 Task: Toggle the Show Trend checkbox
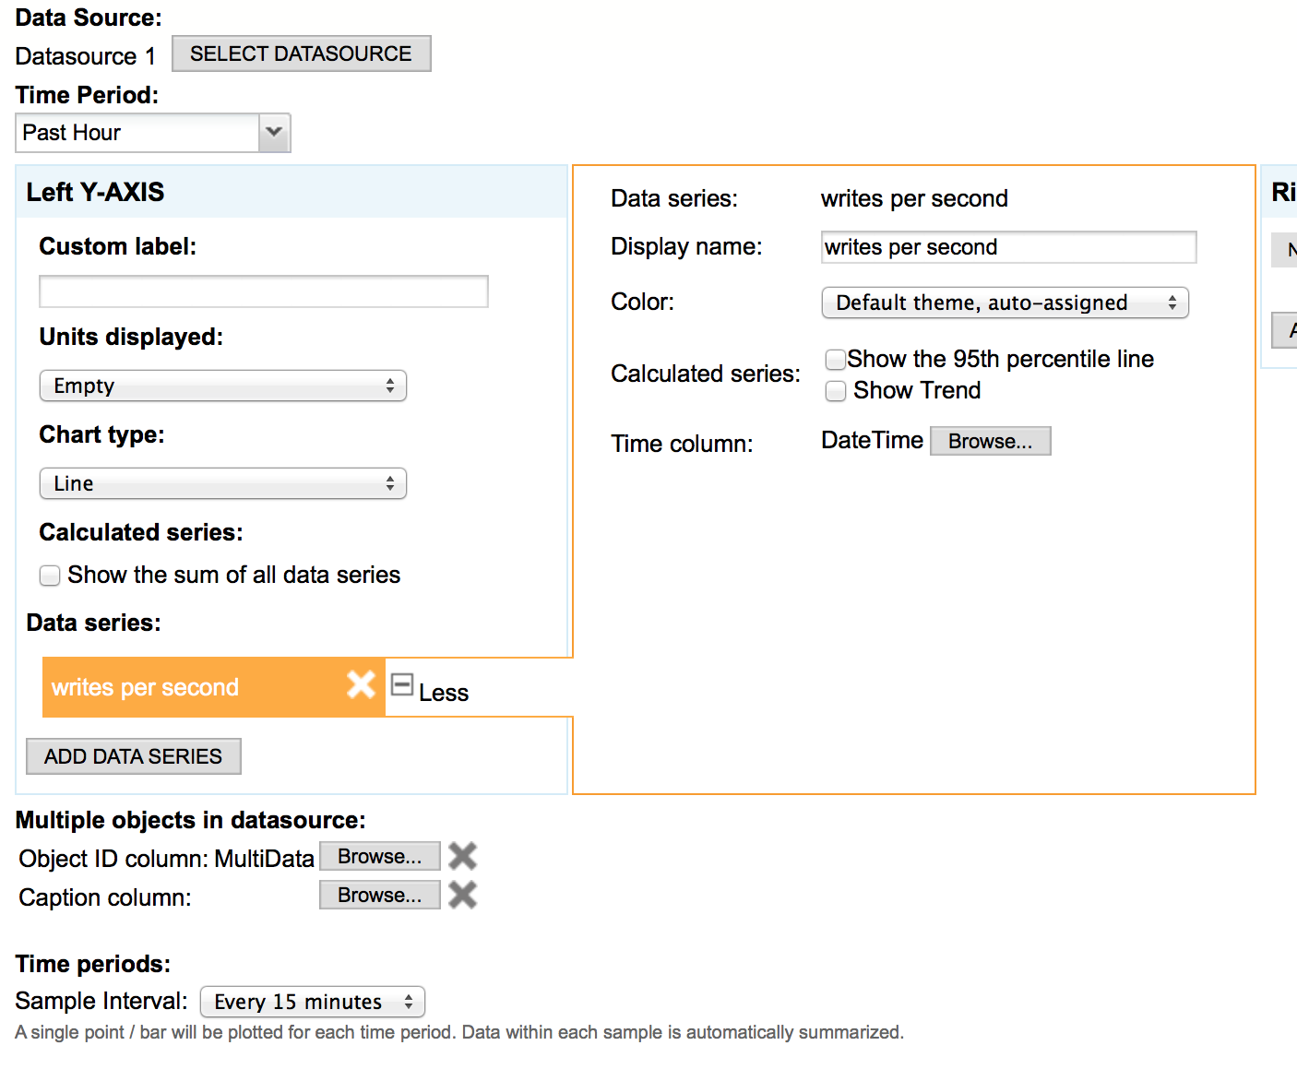coord(836,391)
